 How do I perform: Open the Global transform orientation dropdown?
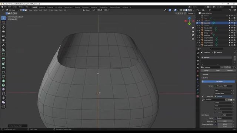87,10
